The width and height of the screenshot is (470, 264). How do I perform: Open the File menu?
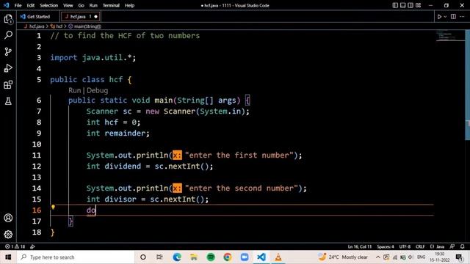tap(18, 5)
